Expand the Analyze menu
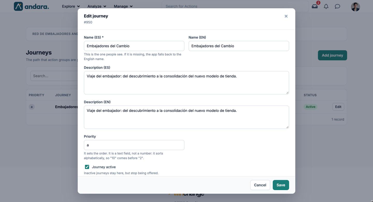Screen dimensions: 373x202 pyautogui.click(x=97, y=6)
